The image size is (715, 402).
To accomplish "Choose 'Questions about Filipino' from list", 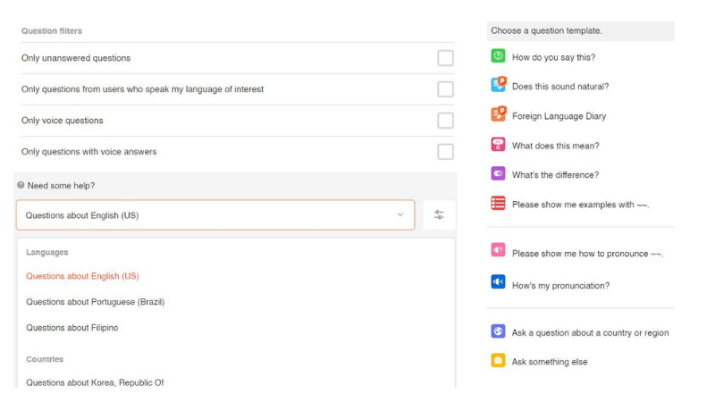I will click(x=72, y=328).
